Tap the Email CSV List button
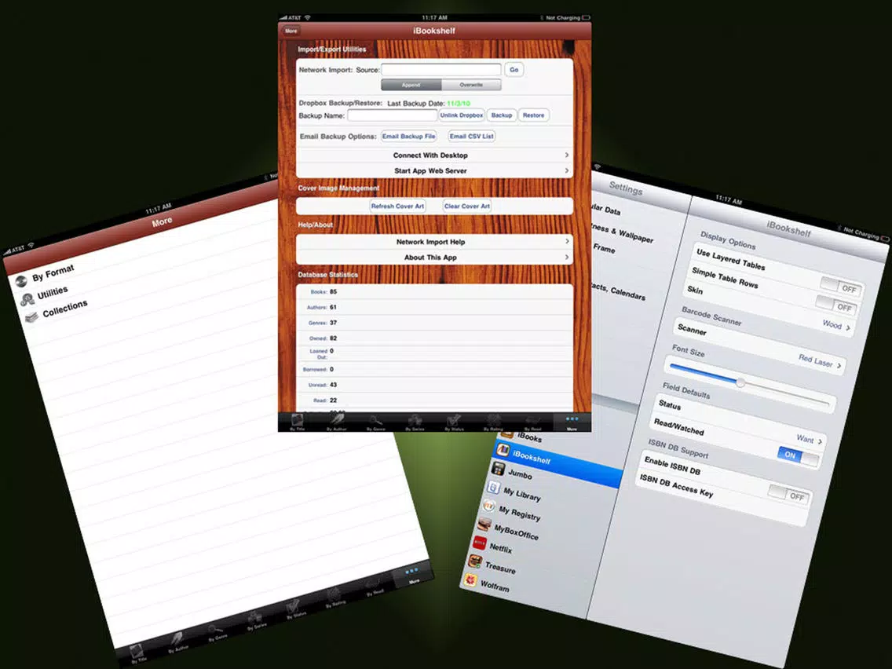892x669 pixels. click(472, 136)
